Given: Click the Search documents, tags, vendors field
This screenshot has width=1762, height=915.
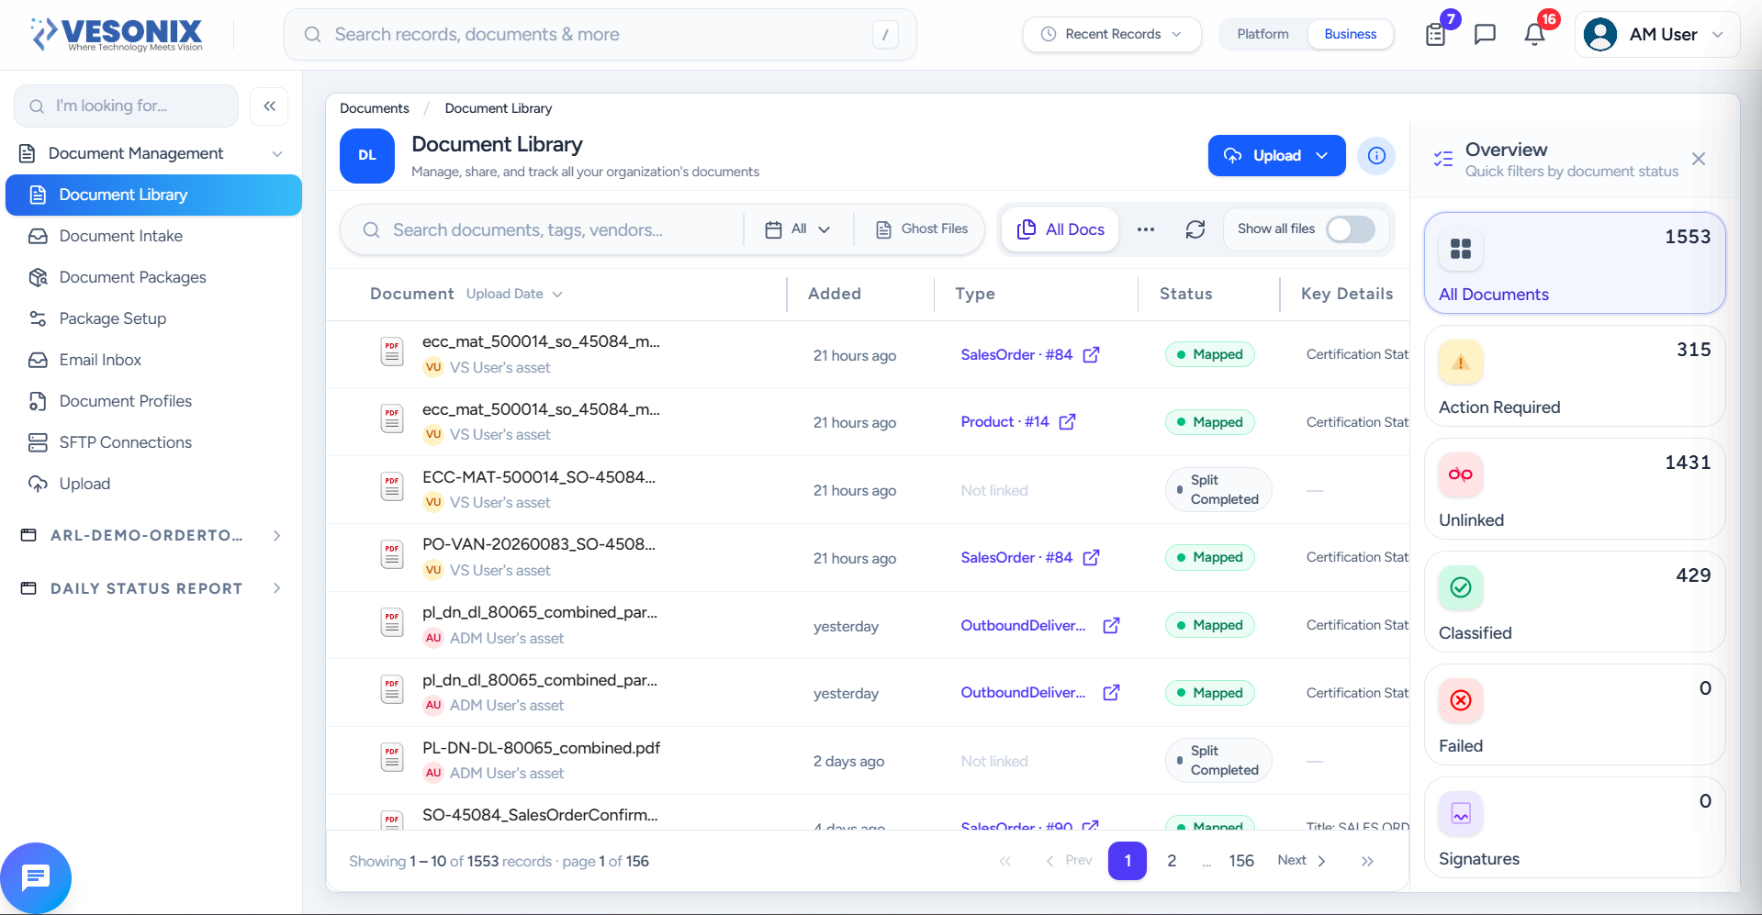Looking at the screenshot, I should 542,229.
